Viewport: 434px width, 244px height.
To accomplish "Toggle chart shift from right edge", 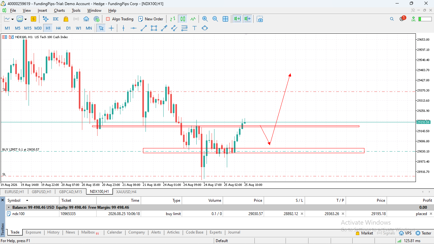I will click(248, 19).
